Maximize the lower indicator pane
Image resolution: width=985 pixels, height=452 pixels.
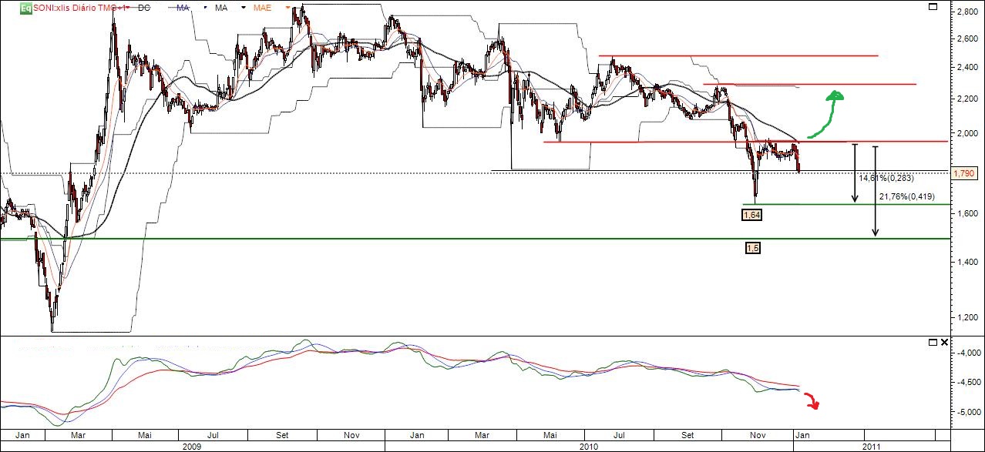pos(933,342)
